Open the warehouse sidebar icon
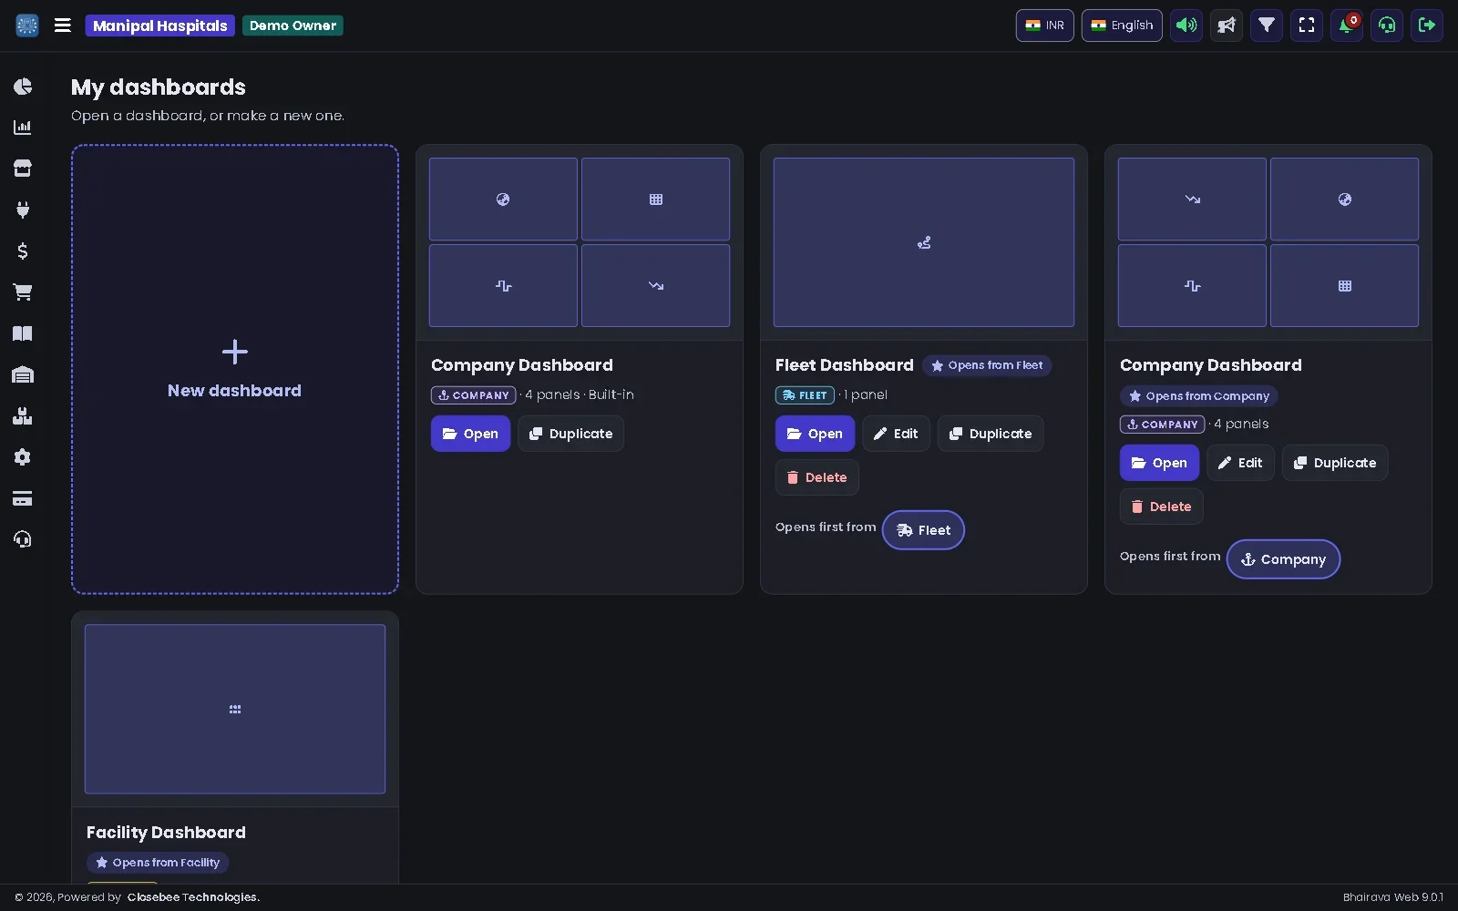Screen dimensions: 1458x911 click(x=23, y=374)
